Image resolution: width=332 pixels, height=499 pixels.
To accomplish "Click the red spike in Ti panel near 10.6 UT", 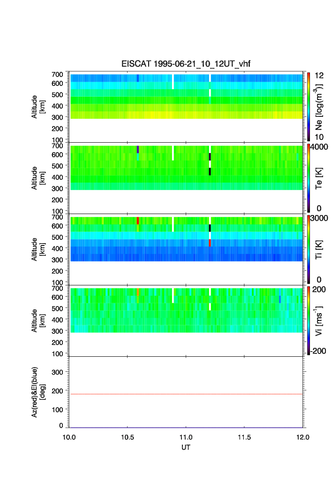I will tap(137, 220).
